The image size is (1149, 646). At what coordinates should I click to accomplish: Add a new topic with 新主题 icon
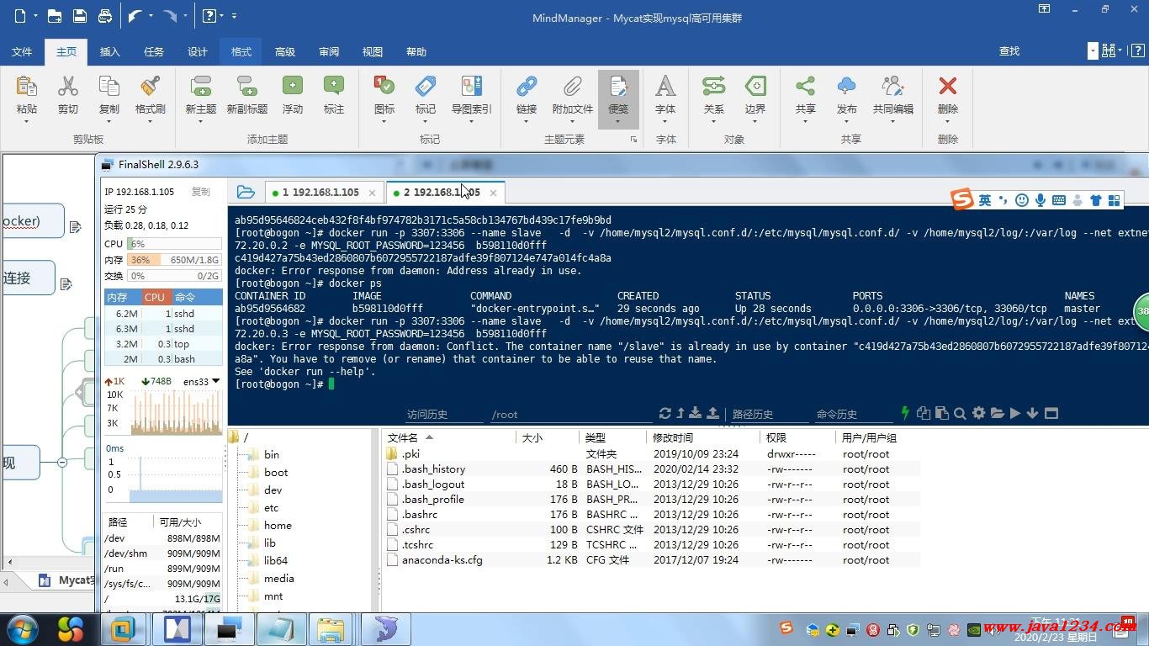pyautogui.click(x=201, y=87)
